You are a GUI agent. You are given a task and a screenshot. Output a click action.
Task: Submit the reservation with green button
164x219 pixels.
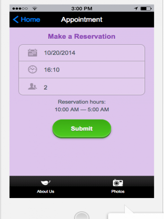[82, 129]
